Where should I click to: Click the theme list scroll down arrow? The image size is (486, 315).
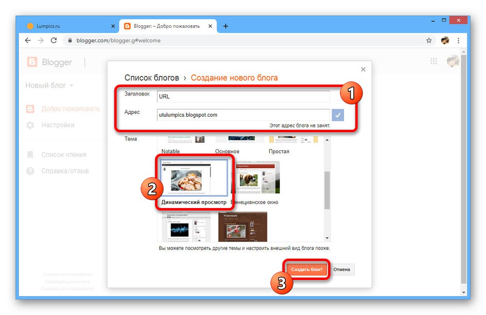[x=327, y=238]
